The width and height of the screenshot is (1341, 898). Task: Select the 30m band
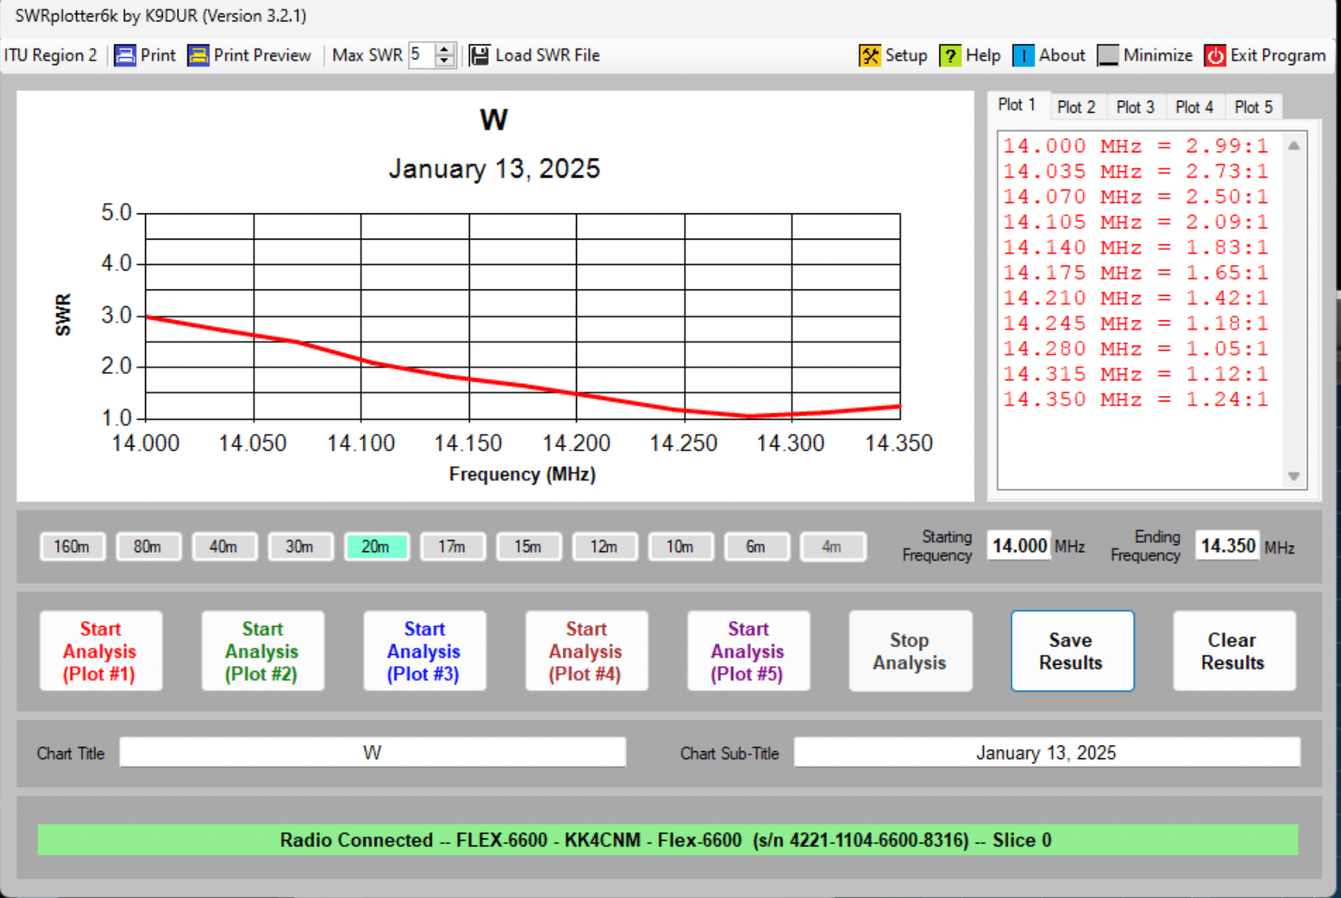click(x=300, y=547)
